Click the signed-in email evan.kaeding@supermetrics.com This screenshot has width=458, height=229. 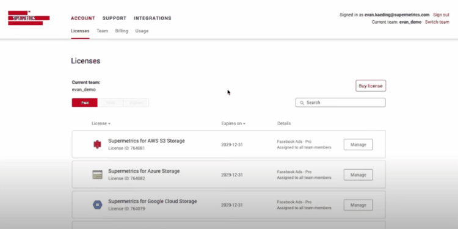coord(397,15)
